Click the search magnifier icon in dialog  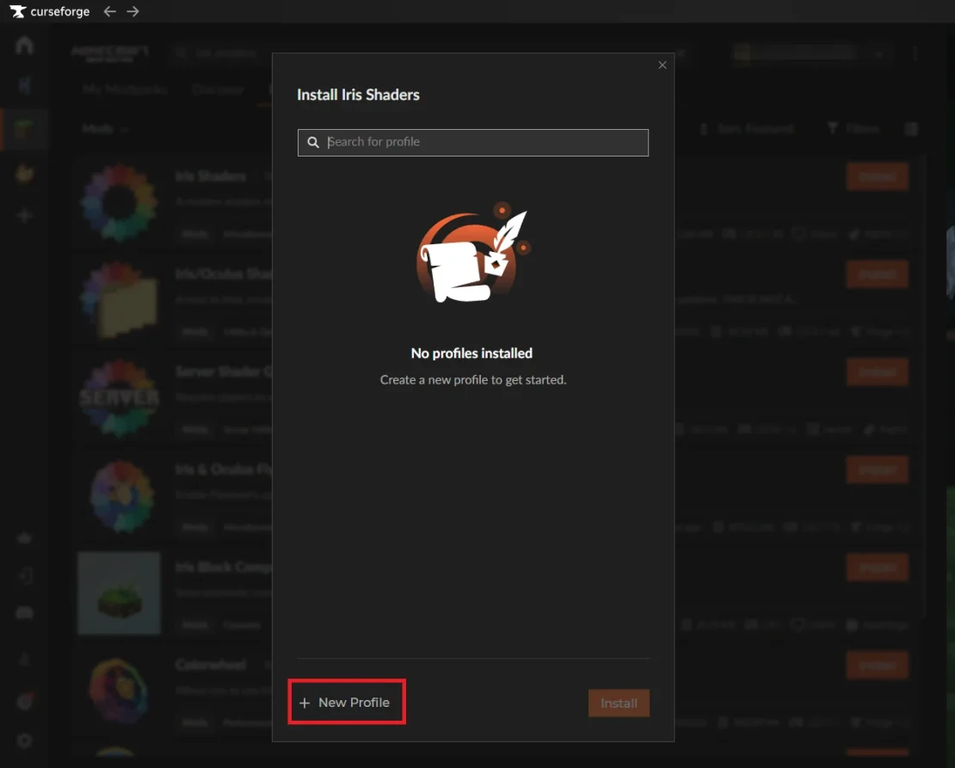[x=313, y=143]
